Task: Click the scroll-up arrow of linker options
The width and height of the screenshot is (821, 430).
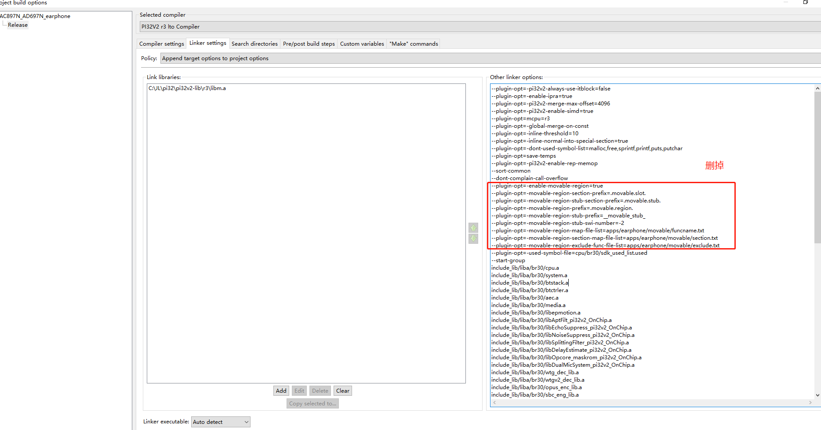Action: (x=817, y=88)
